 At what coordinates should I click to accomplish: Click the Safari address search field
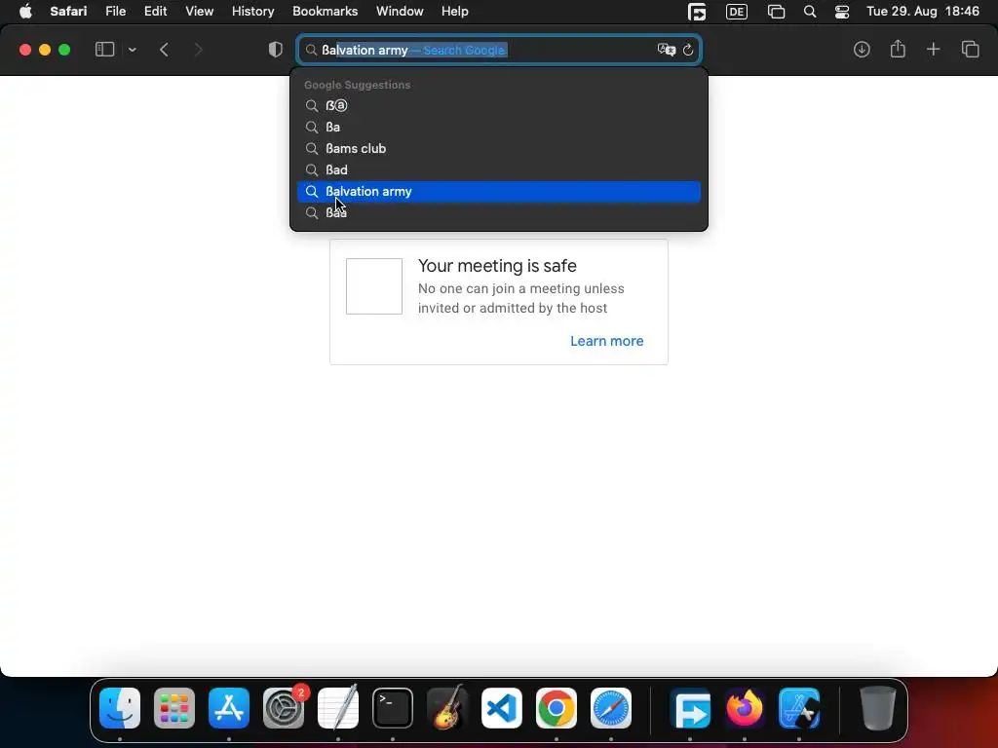pos(499,50)
